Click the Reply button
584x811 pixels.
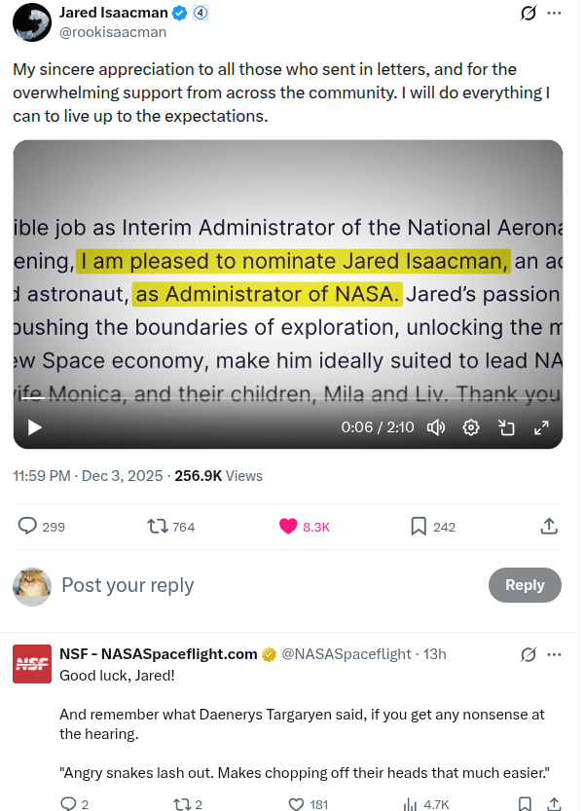point(525,585)
